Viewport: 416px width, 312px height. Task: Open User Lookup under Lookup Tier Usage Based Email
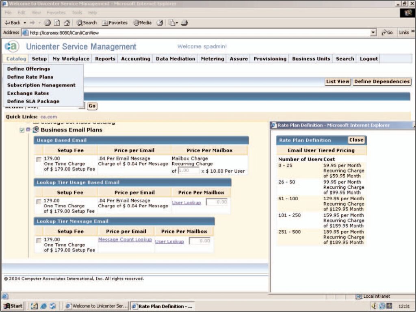(x=186, y=203)
